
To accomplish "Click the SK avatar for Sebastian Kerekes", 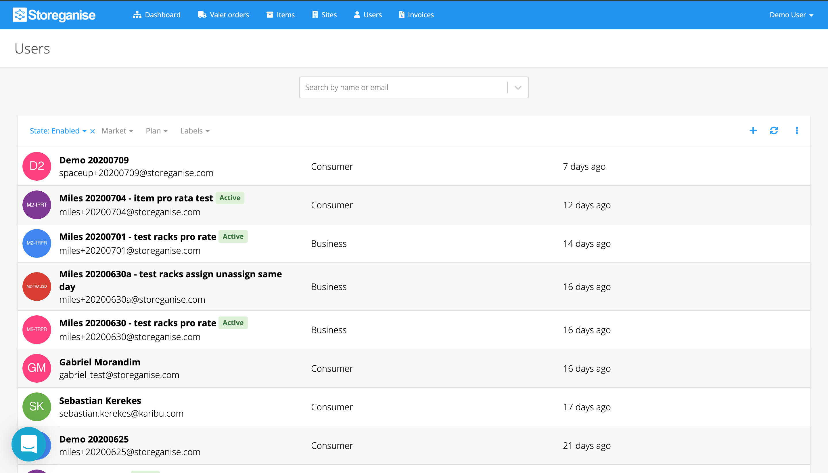I will point(37,407).
